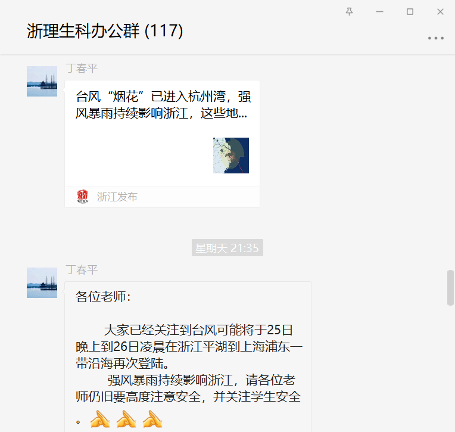Click the second 丁春平 sender name

(82, 270)
